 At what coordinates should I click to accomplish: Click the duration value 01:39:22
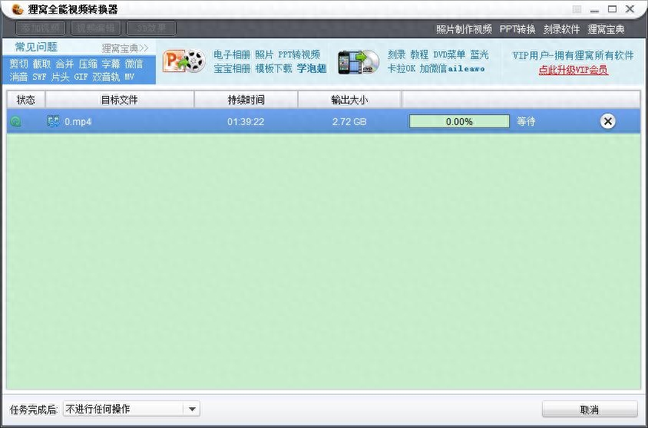pyautogui.click(x=246, y=122)
